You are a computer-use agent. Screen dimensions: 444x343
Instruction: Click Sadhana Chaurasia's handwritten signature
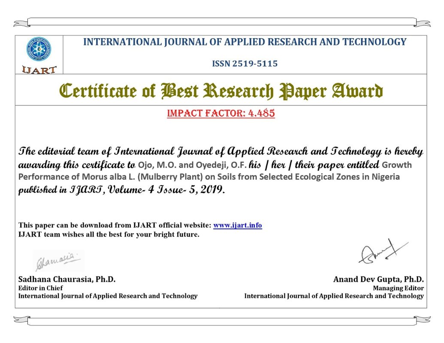[58, 261]
